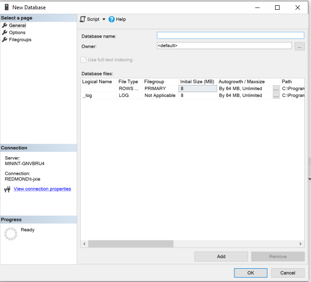The image size is (311, 282).
Task: Toggle Use full-text indexing checkbox
Action: (83, 60)
